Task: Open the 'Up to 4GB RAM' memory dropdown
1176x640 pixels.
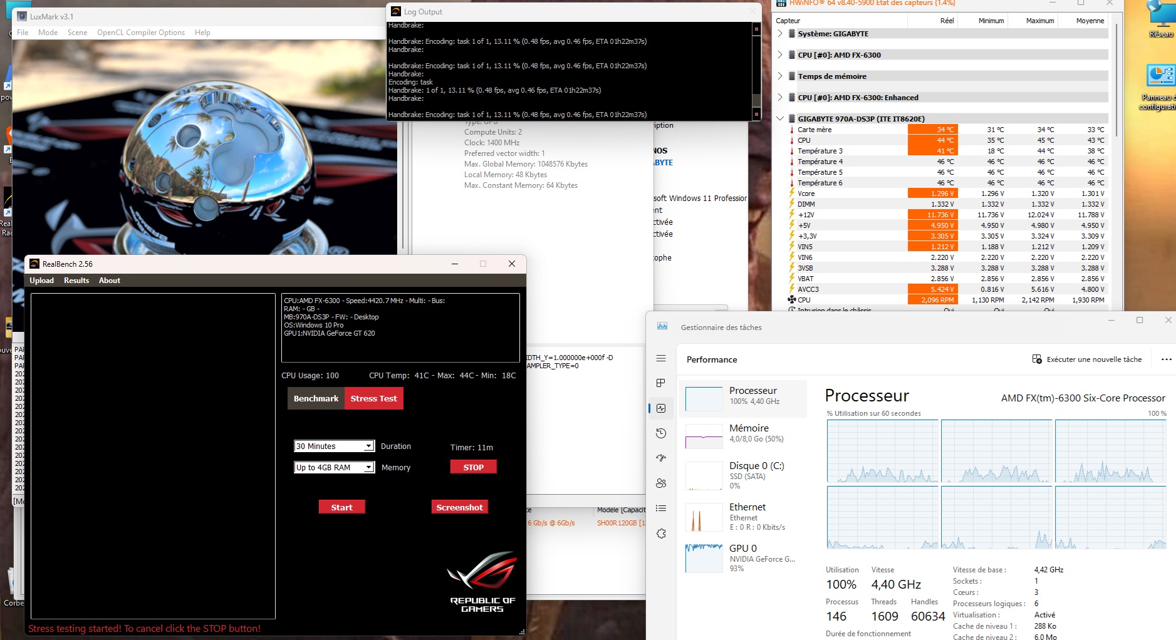Action: click(x=368, y=467)
